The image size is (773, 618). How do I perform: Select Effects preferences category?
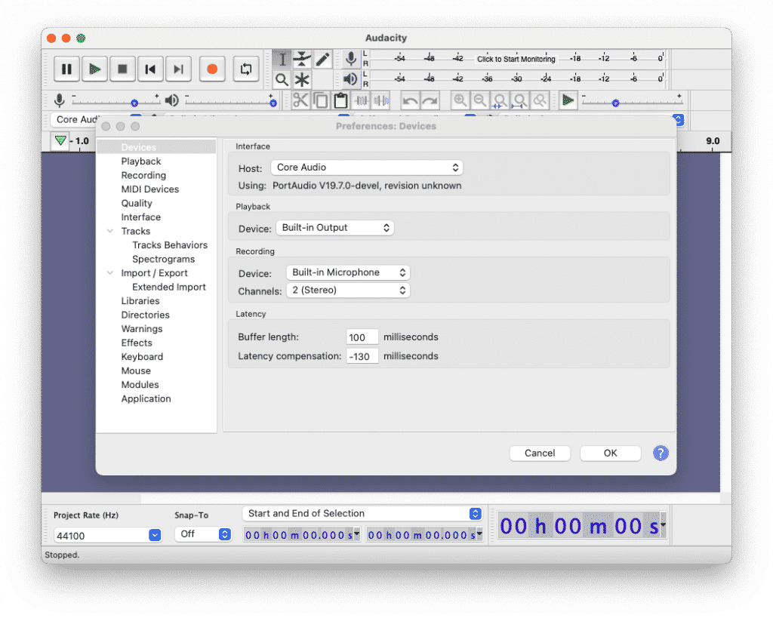click(137, 343)
